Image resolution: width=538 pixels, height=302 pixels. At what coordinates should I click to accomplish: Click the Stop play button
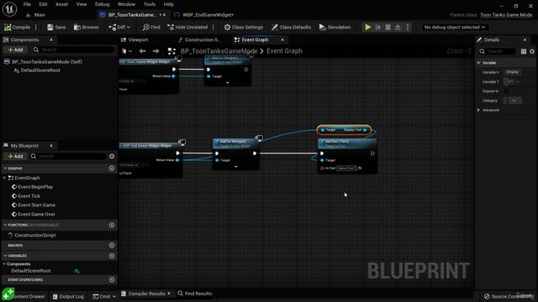(388, 27)
